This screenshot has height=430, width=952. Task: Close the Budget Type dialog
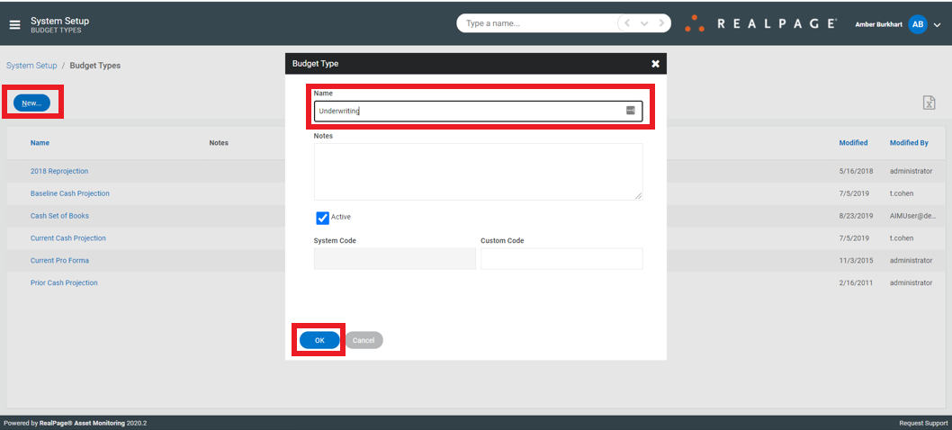[655, 64]
